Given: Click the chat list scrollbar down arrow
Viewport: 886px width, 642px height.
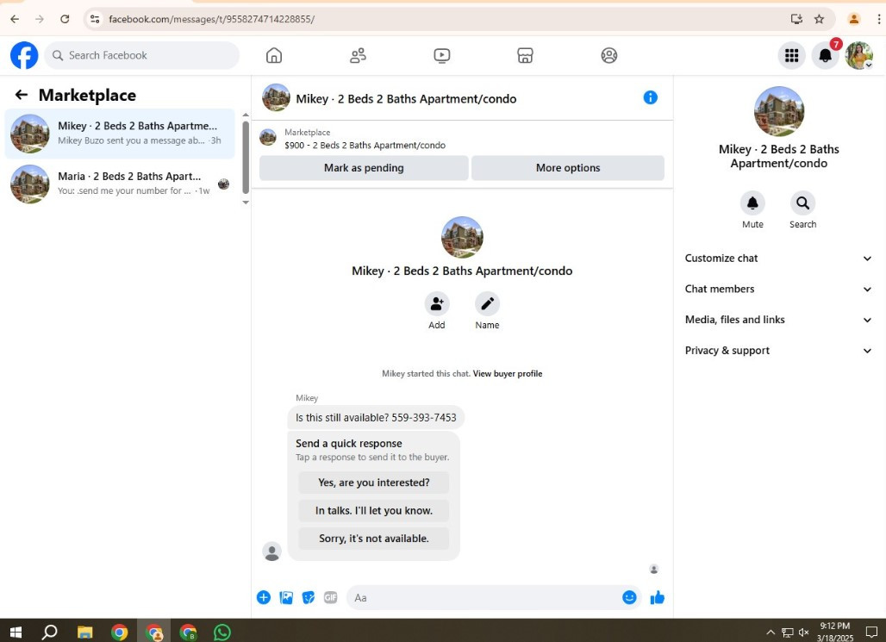Looking at the screenshot, I should [x=246, y=203].
